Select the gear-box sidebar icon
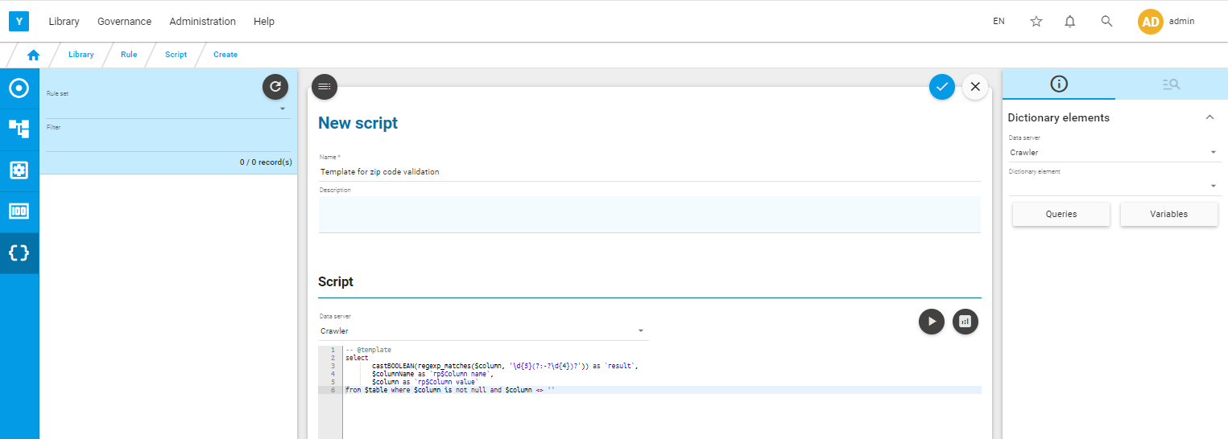 pyautogui.click(x=19, y=170)
